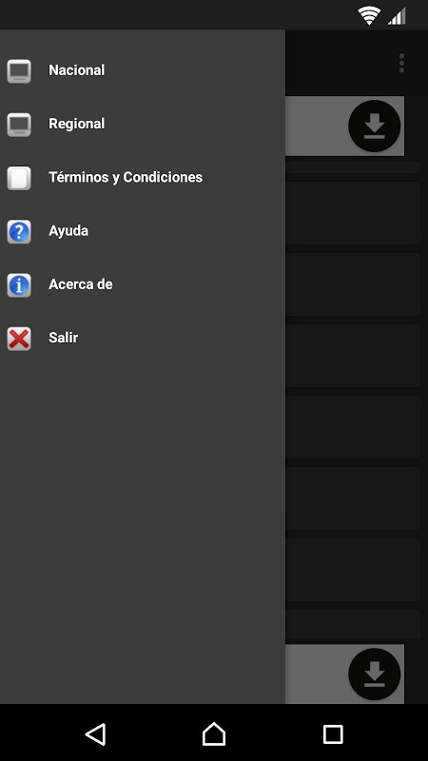The image size is (428, 761).
Task: Tap the document icon for Términos y Condiciones
Action: (19, 178)
